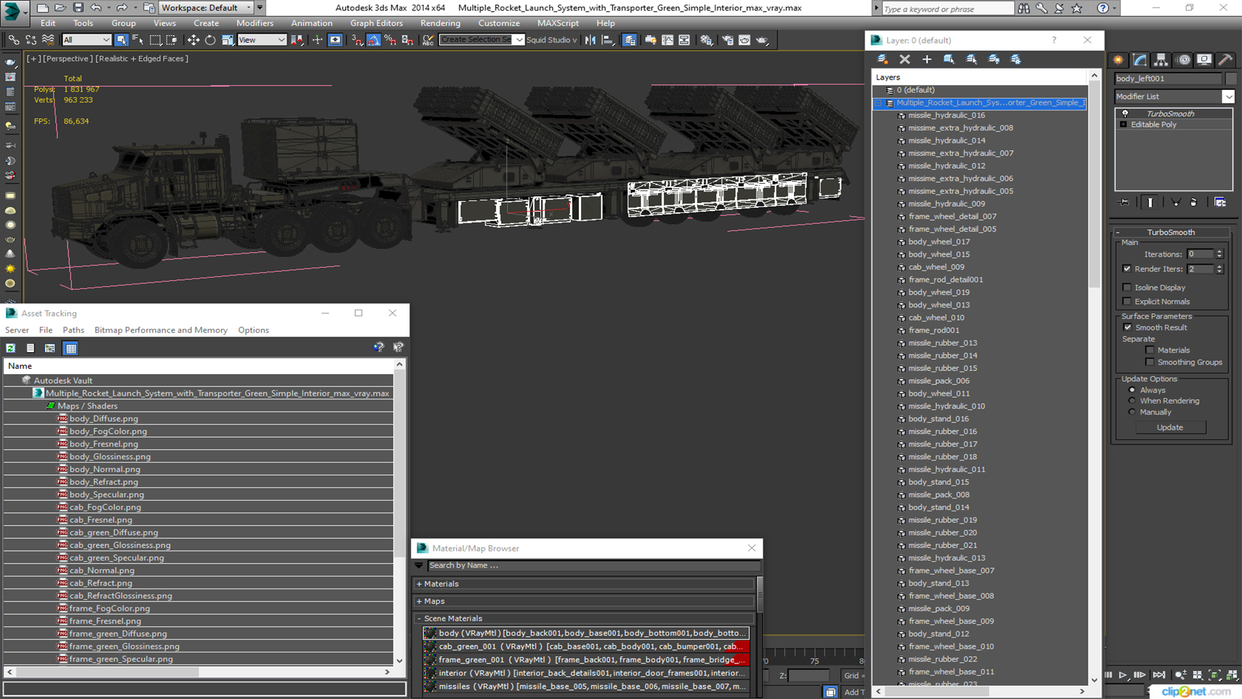The width and height of the screenshot is (1242, 699).
Task: Select the Always update option
Action: click(1132, 390)
